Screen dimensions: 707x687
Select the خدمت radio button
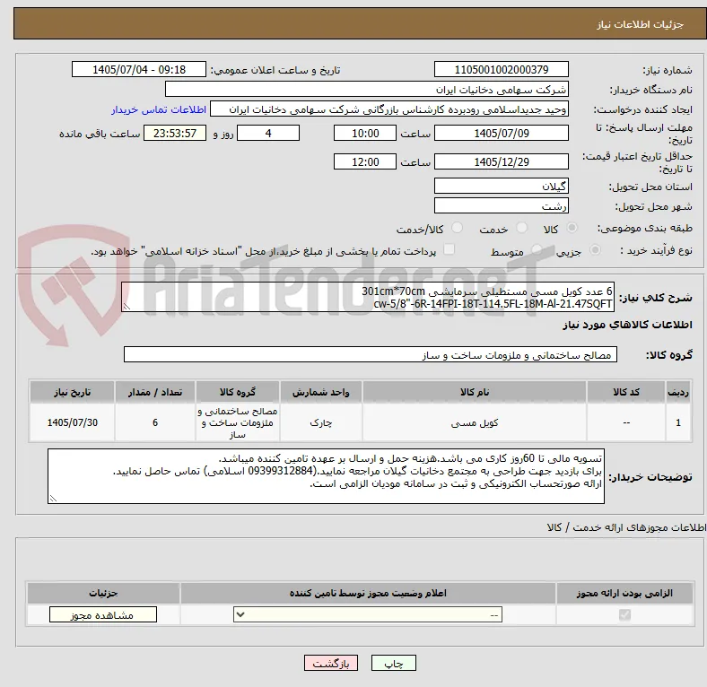click(521, 228)
